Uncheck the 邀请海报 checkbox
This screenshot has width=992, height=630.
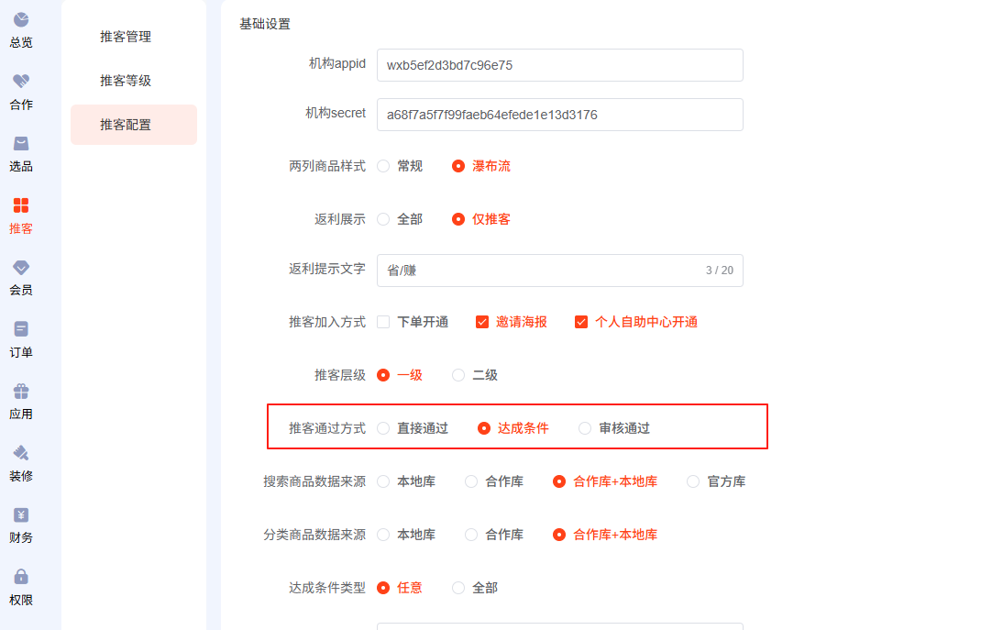click(x=482, y=322)
